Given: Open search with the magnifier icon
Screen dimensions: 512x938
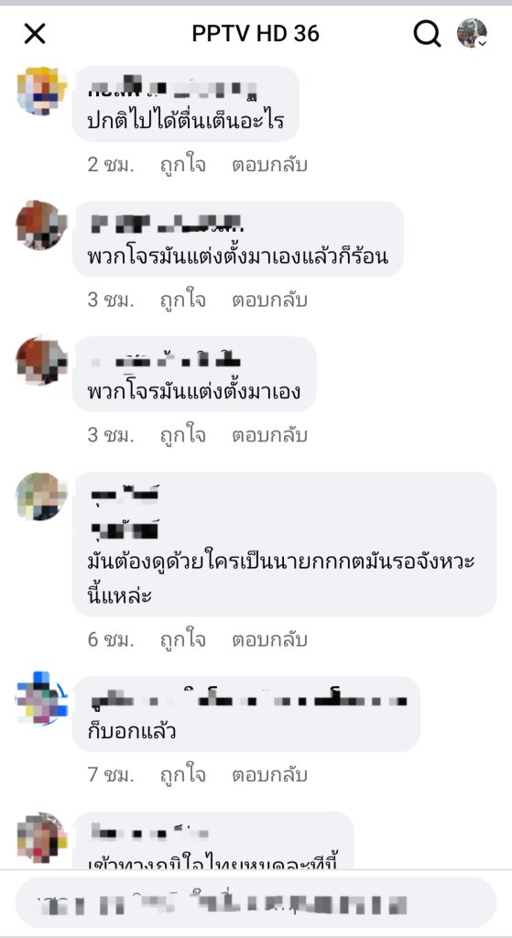Looking at the screenshot, I should [x=427, y=34].
